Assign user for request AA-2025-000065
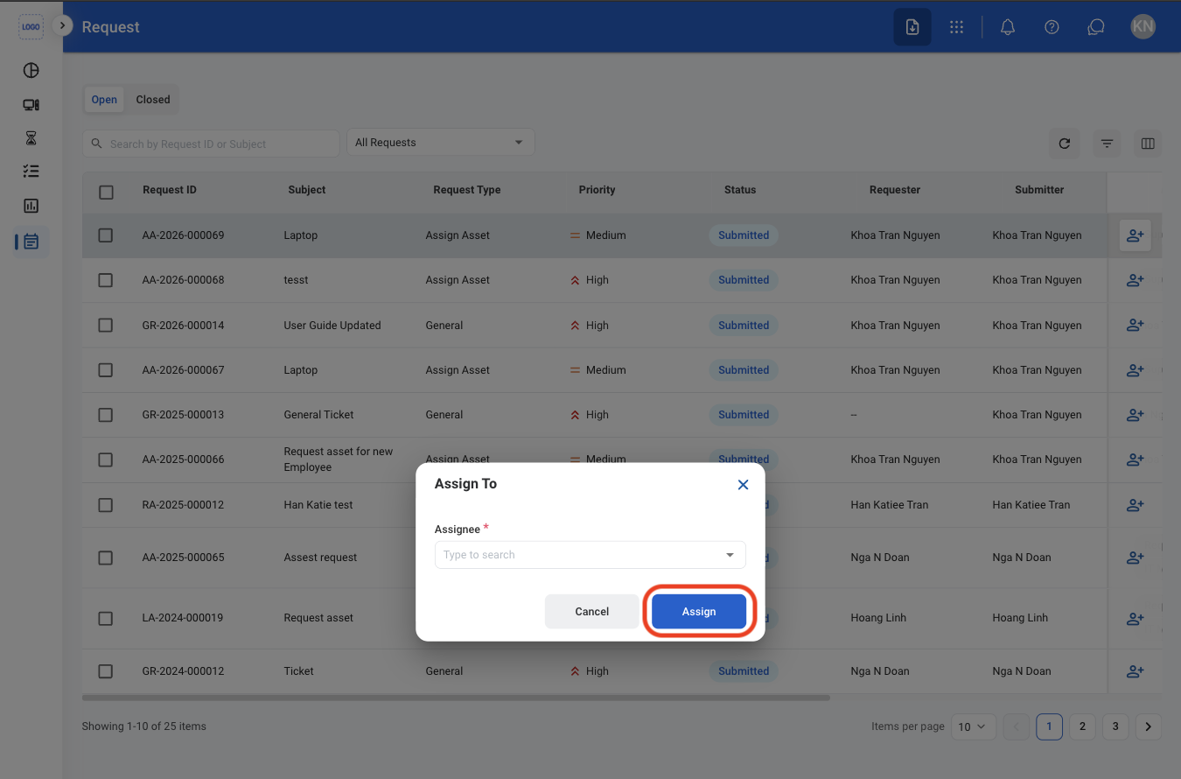Image resolution: width=1181 pixels, height=779 pixels. tap(1135, 558)
